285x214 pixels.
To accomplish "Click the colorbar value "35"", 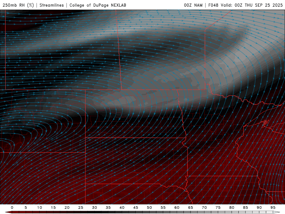I will 108,208.
